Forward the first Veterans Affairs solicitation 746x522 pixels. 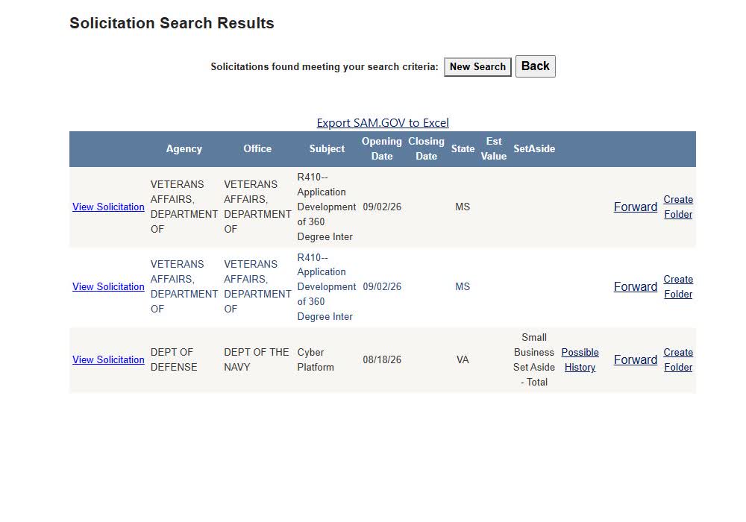click(x=635, y=207)
